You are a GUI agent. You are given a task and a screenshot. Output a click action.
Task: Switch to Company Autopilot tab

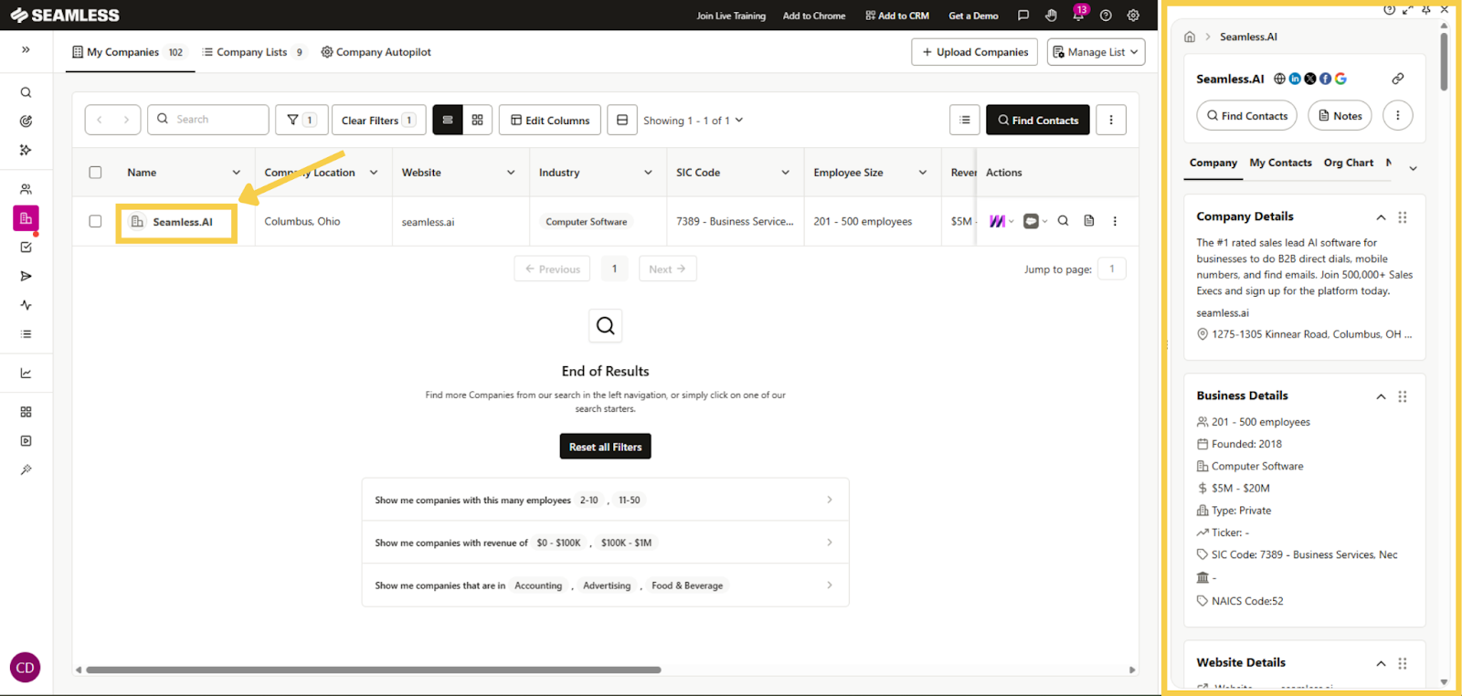coord(376,52)
